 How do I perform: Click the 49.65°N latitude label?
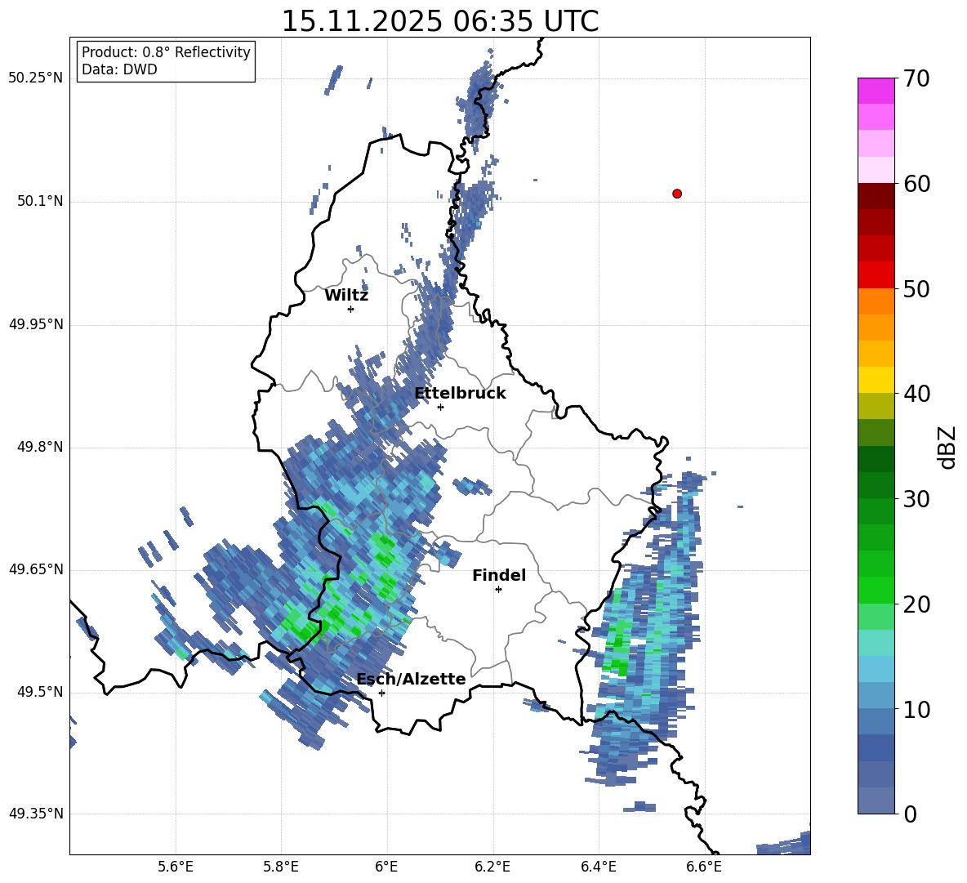[x=36, y=569]
